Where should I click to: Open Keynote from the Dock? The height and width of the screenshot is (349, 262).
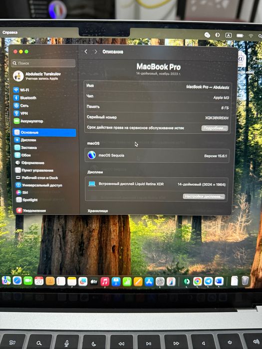116,282
